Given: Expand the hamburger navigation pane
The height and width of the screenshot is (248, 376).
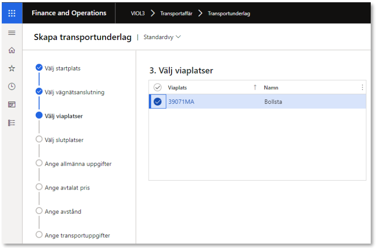Looking at the screenshot, I should [12, 33].
